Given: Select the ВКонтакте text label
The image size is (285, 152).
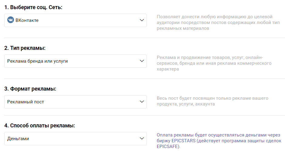Looking at the screenshot, I should [27, 20].
